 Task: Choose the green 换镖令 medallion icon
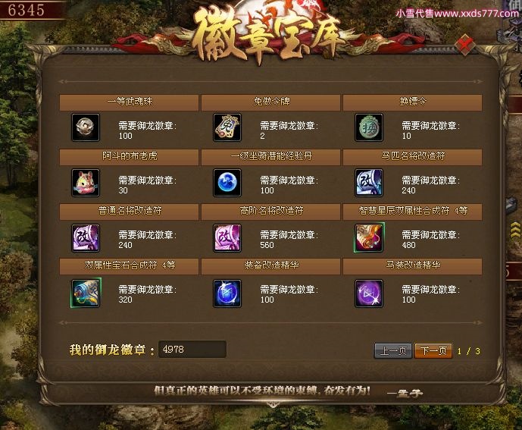pyautogui.click(x=369, y=127)
